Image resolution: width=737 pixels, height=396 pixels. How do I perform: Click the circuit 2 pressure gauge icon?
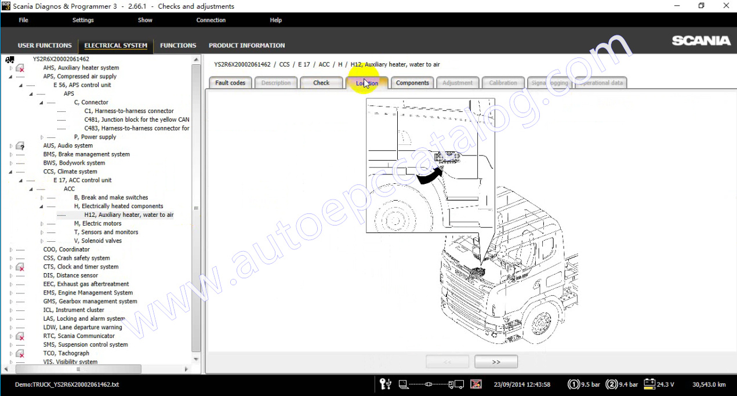tap(611, 384)
